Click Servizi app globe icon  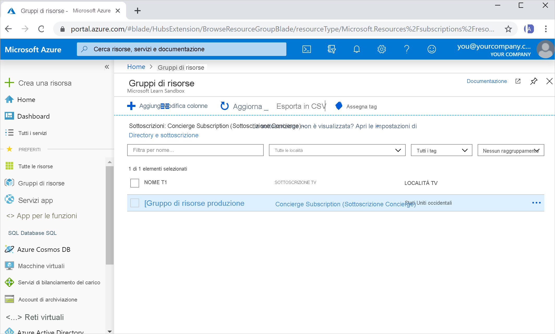[9, 200]
